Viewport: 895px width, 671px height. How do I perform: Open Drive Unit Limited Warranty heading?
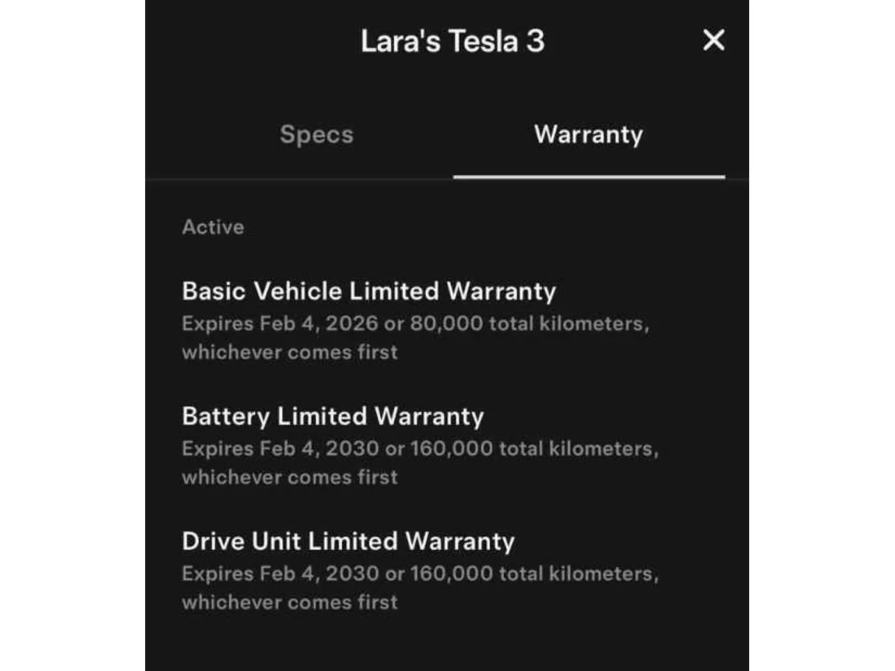click(x=348, y=541)
